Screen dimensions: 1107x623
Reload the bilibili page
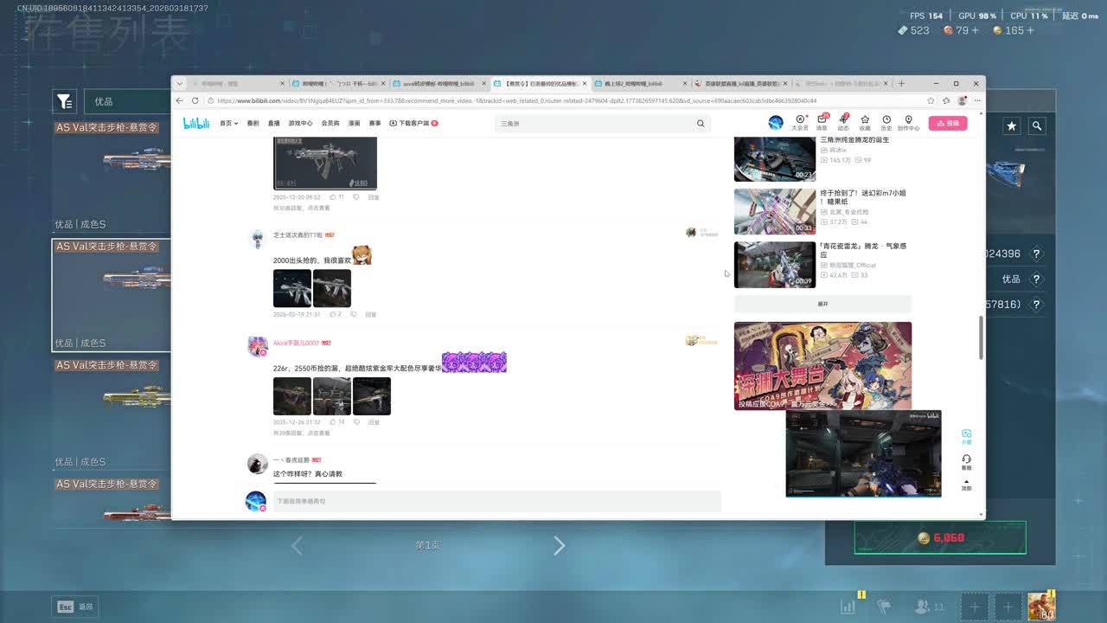click(195, 100)
